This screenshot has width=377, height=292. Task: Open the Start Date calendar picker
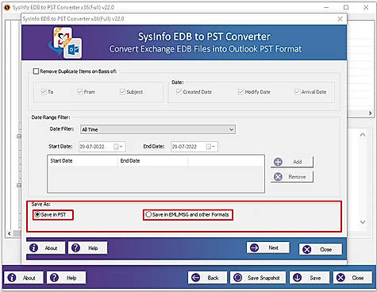[x=117, y=147]
